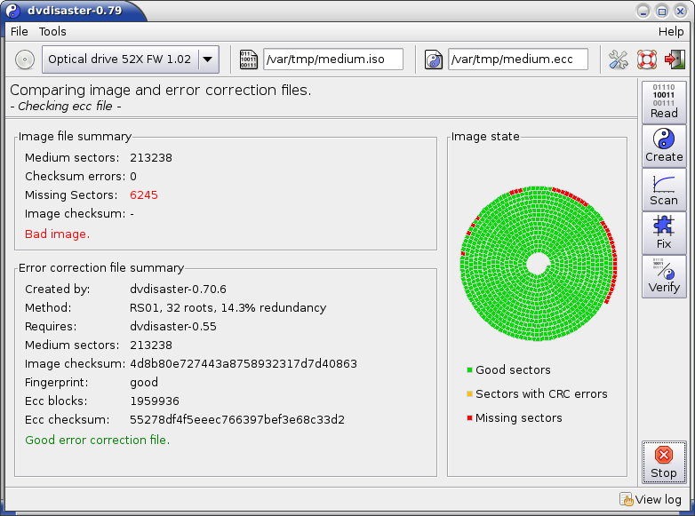695x516 pixels.
Task: Open preferences with the tools icon
Action: pos(619,60)
